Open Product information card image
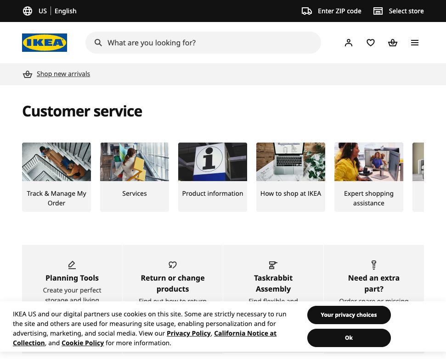The height and width of the screenshot is (359, 446). tap(213, 162)
